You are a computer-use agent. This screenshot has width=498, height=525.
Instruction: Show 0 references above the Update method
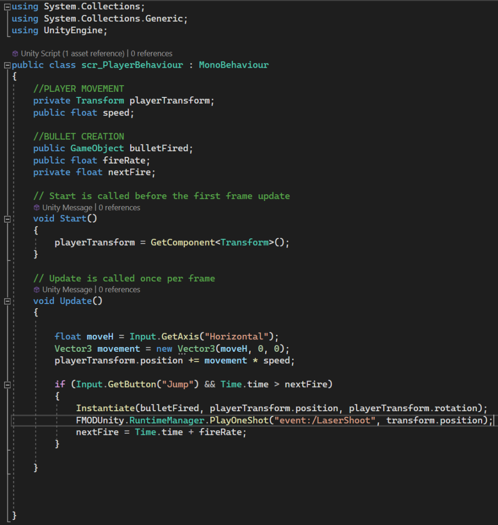[119, 290]
